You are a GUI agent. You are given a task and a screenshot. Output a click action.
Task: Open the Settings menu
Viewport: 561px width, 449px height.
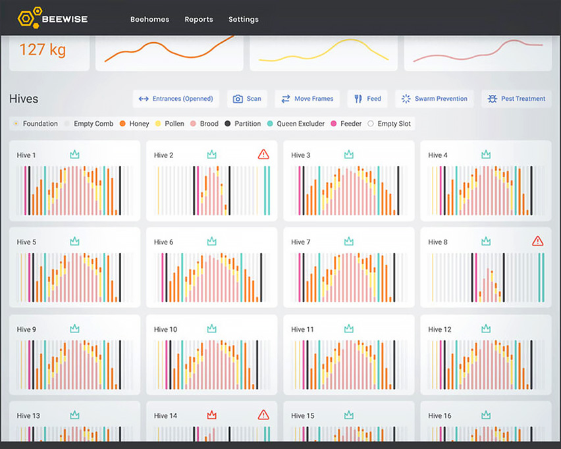(x=243, y=19)
